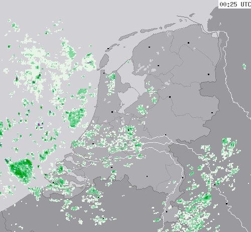This screenshot has width=251, height=232.
Task: Click the Antwerp marker dot in Belgium
Action: coord(98,197)
